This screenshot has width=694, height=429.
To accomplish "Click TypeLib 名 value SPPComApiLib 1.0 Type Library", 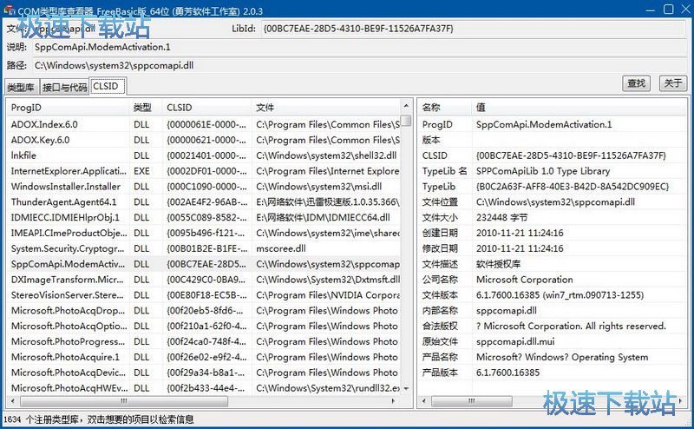I will [543, 171].
